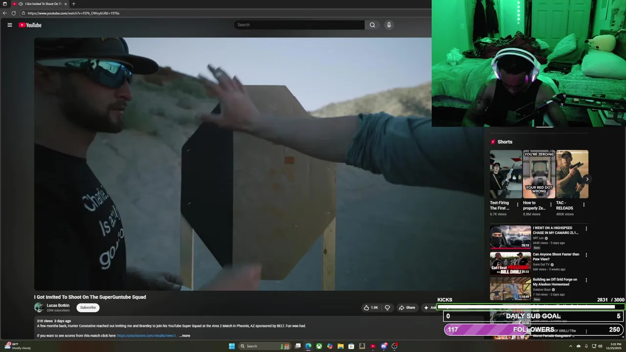Open the clock showing 5:22 PM
This screenshot has width=626, height=352.
click(613, 346)
